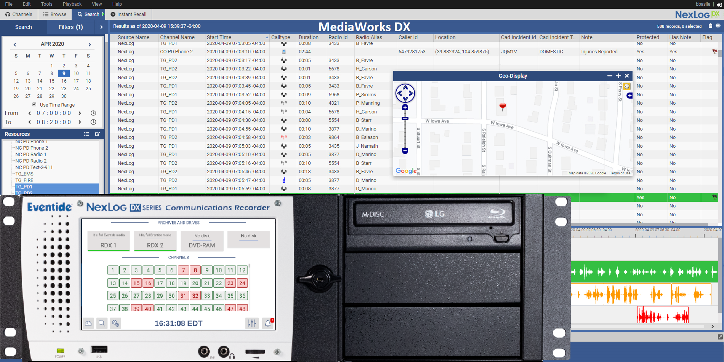Viewport: 724px width, 362px height.
Task: Minimize the Geo-Display panel
Action: [610, 76]
